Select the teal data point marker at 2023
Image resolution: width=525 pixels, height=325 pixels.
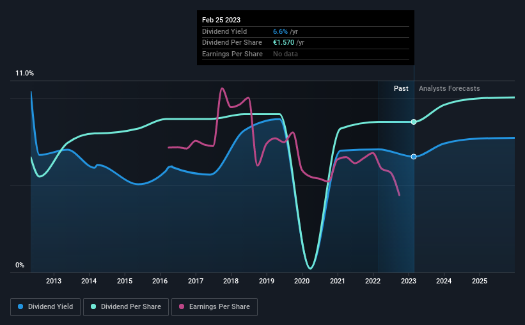pyautogui.click(x=414, y=122)
